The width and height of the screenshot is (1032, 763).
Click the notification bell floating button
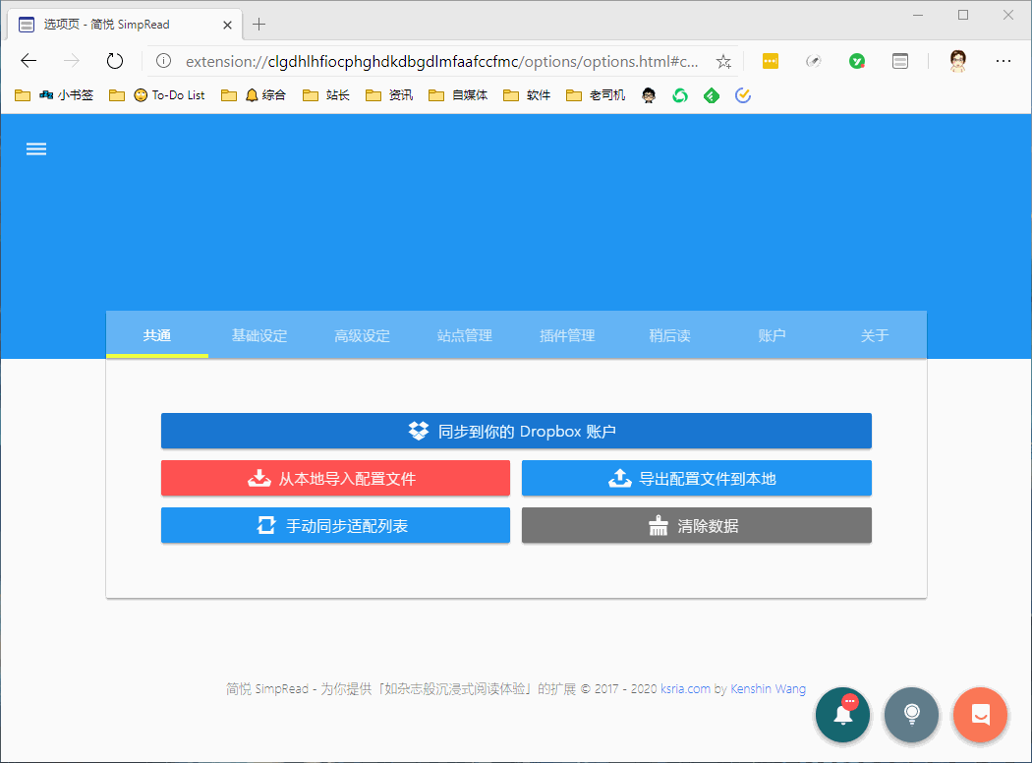842,714
